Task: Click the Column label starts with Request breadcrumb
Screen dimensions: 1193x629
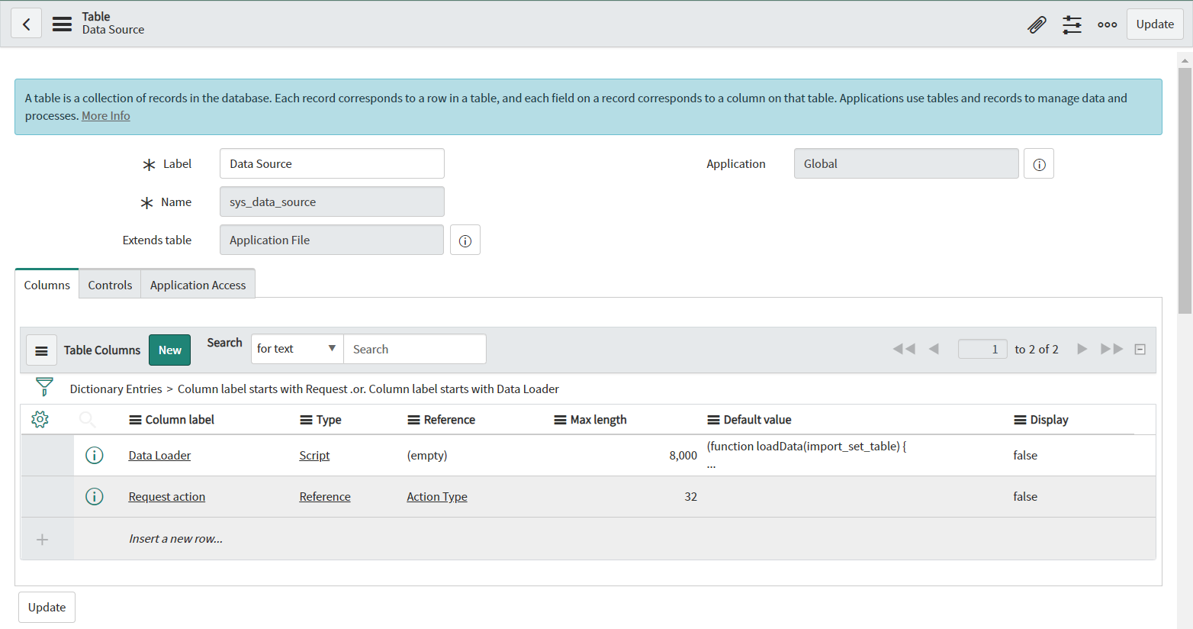Action: (x=262, y=389)
